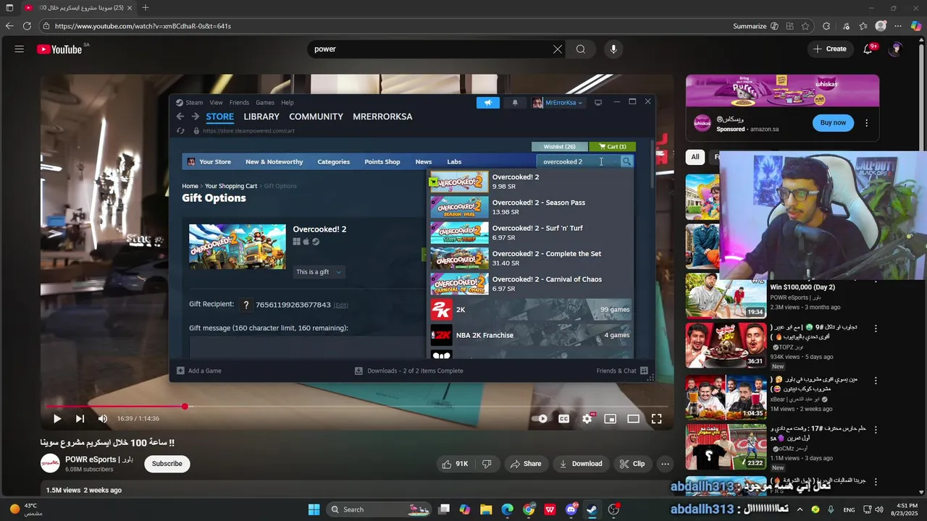Screen dimensions: 927x521
Task: Open File Explorer from the taskbar
Action: tap(486, 509)
